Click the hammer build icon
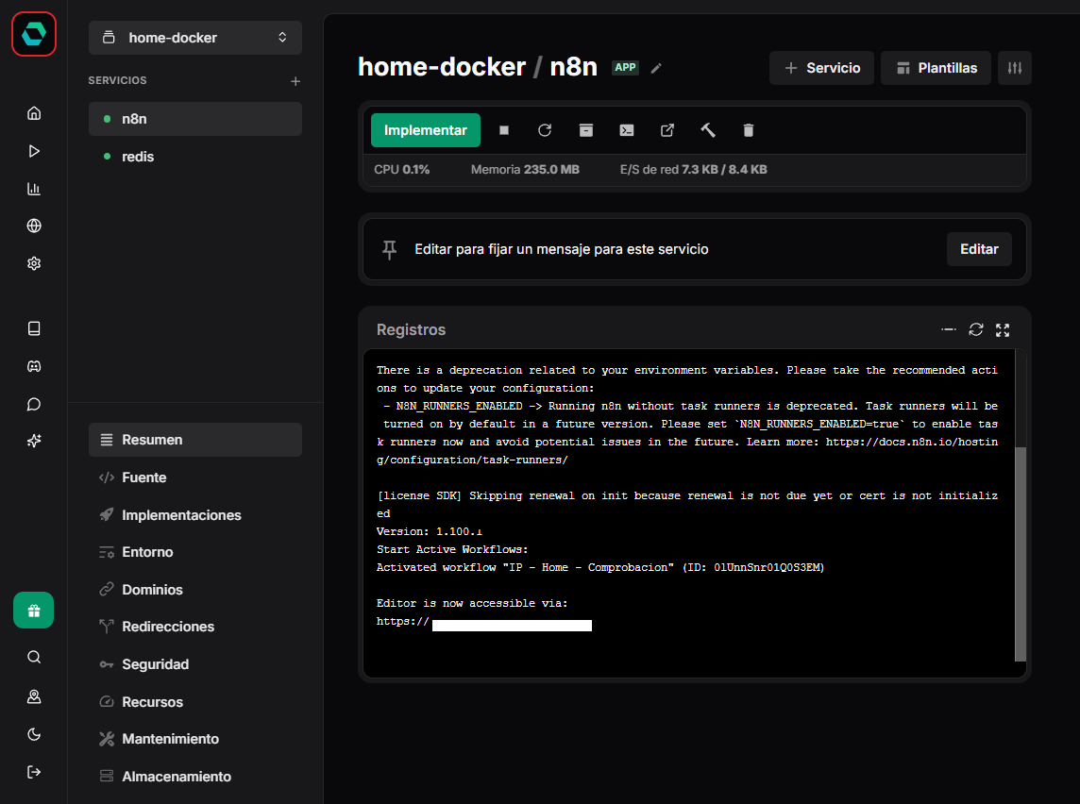 coord(708,130)
